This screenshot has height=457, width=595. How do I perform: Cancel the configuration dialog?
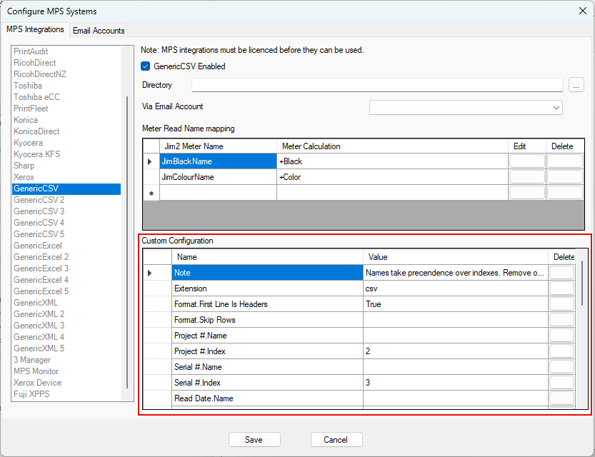(336, 440)
